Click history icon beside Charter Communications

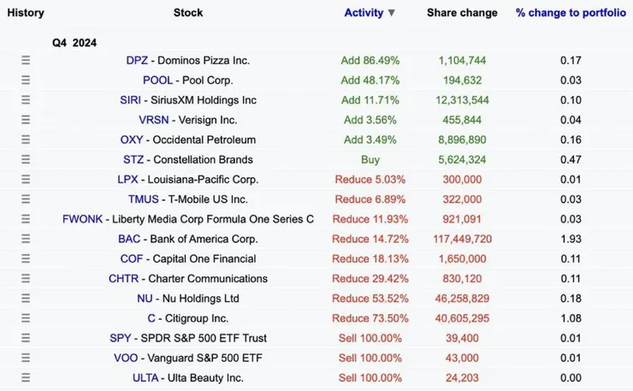(26, 279)
